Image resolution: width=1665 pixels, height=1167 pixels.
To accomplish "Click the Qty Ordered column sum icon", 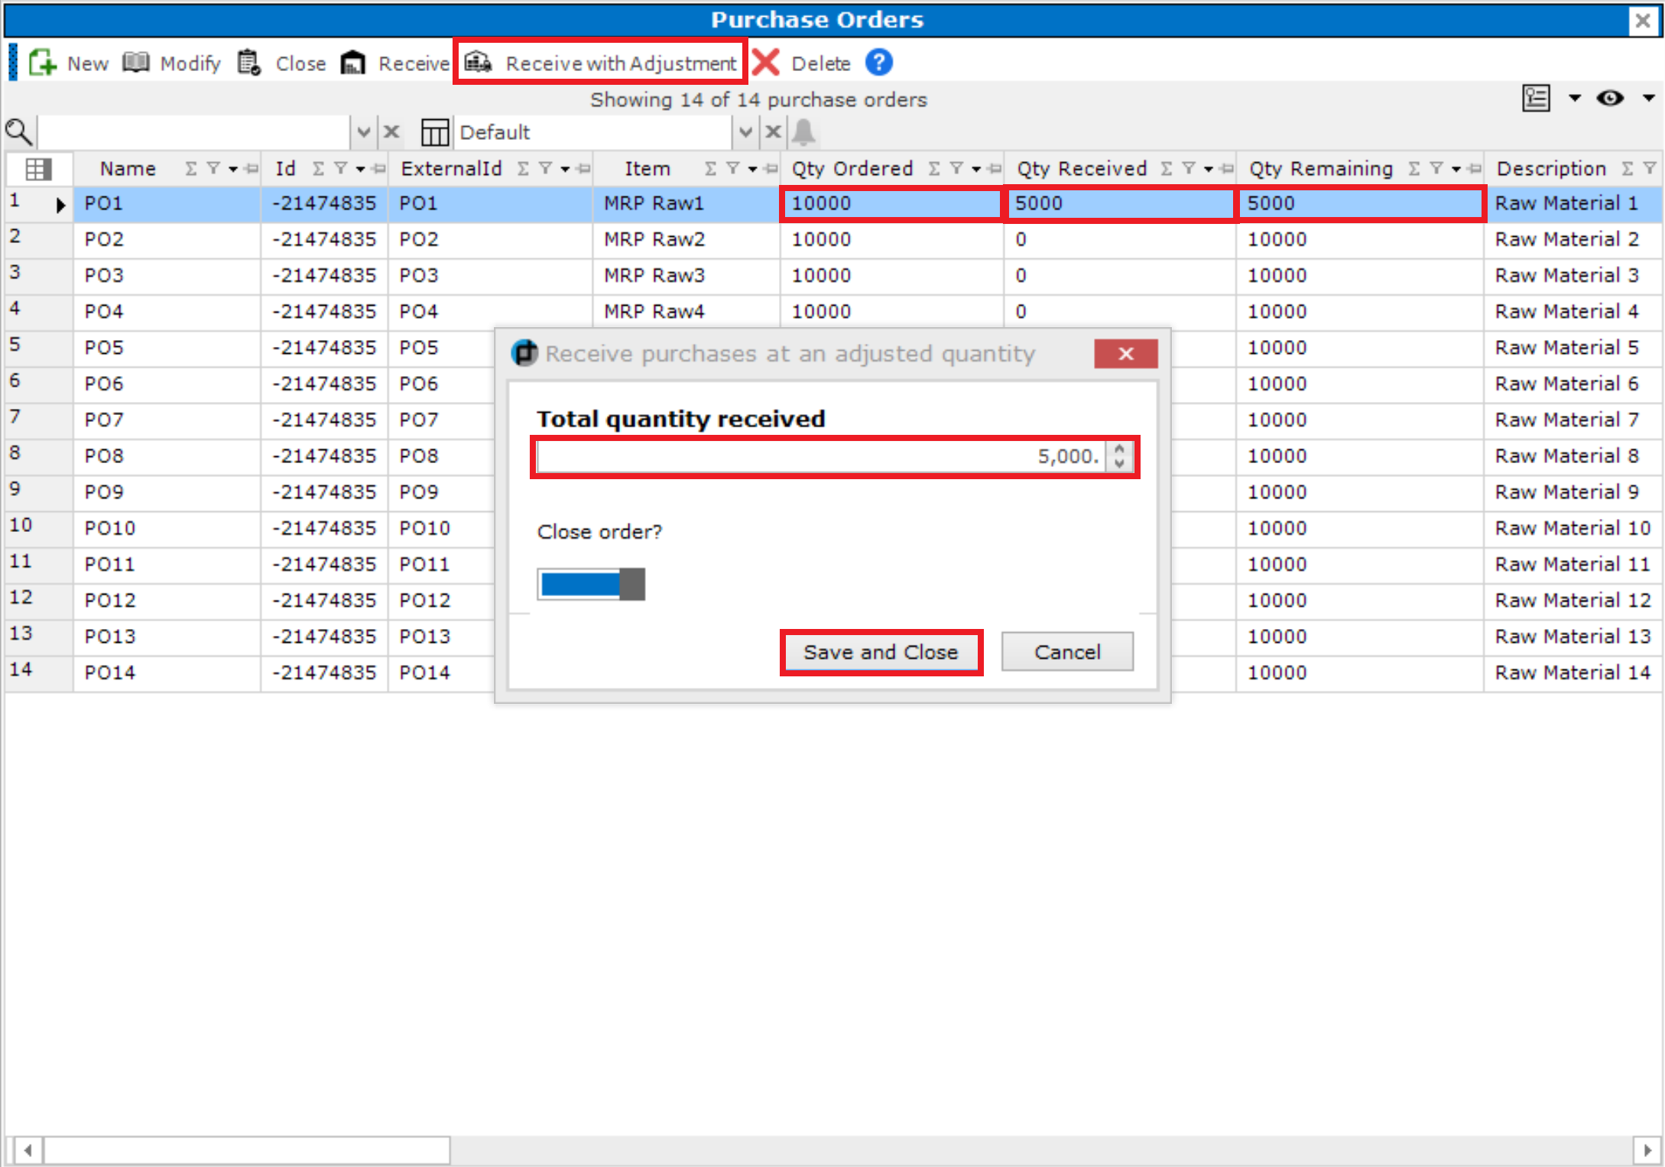I will (x=934, y=168).
